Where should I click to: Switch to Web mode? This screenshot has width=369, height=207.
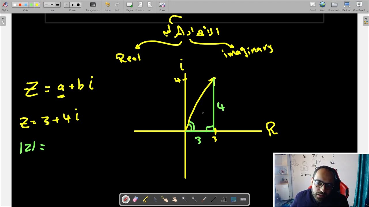(x=322, y=6)
